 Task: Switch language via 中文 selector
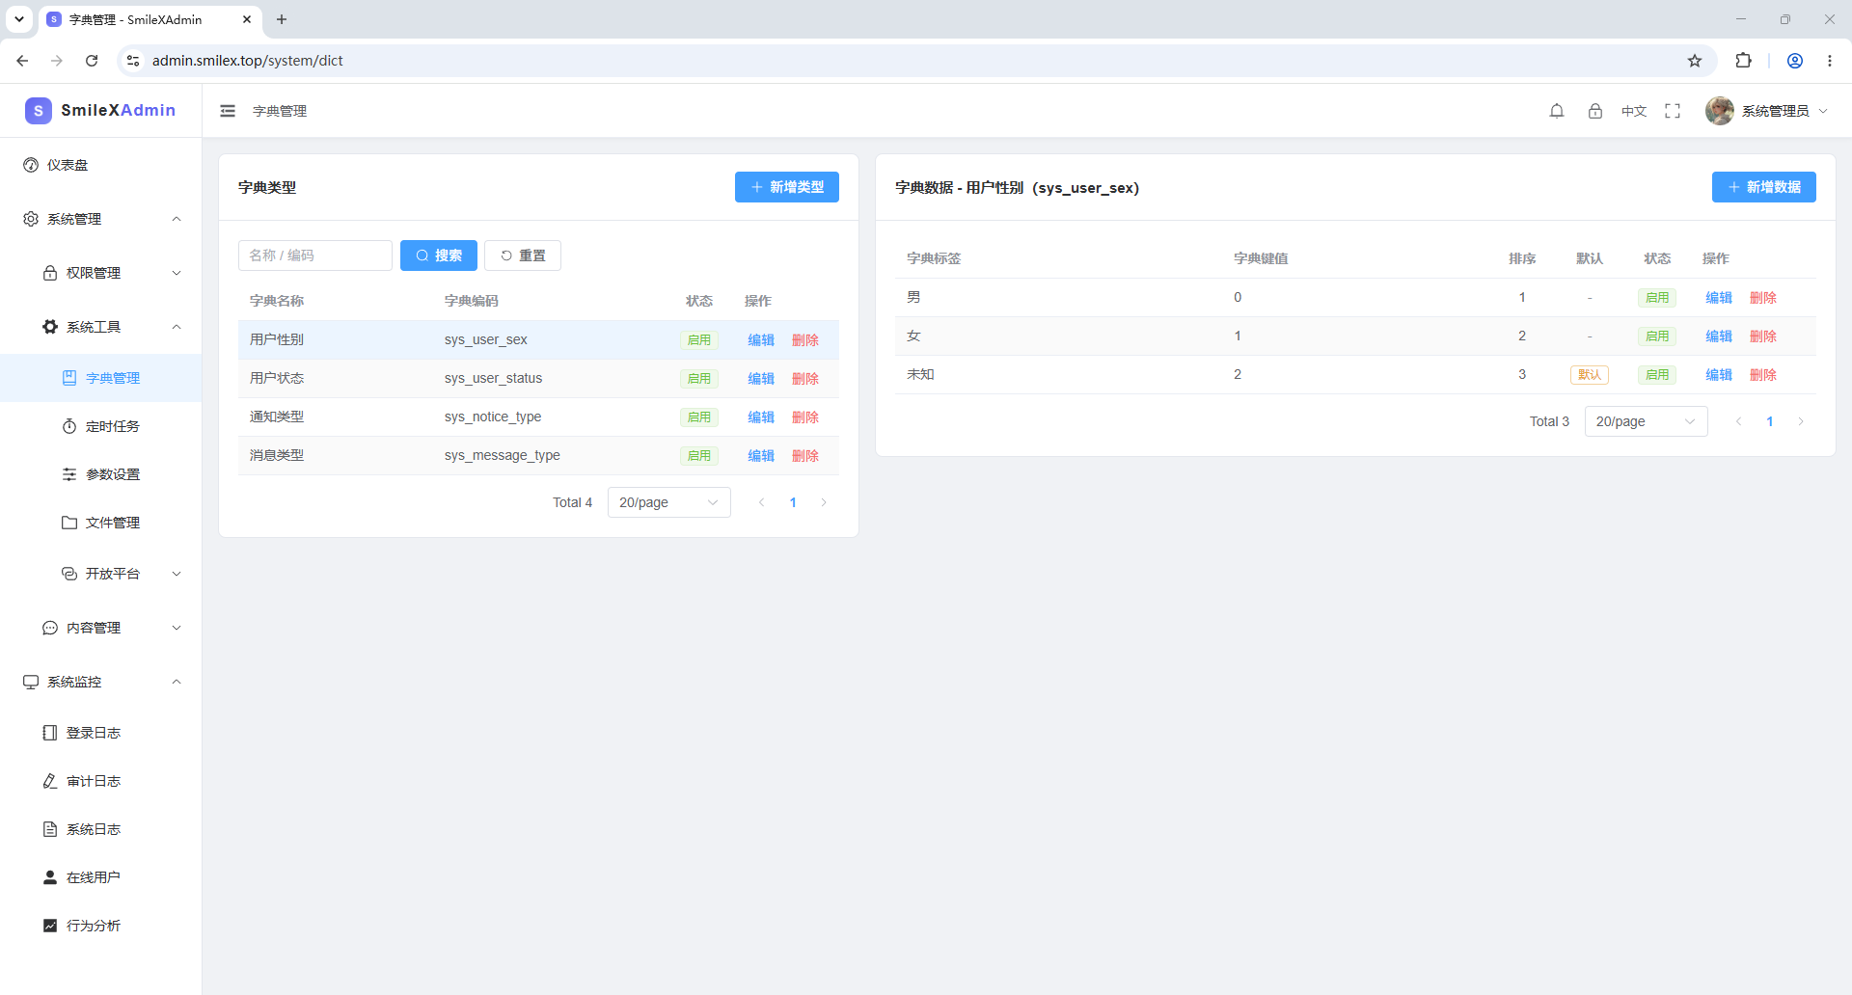[1634, 111]
